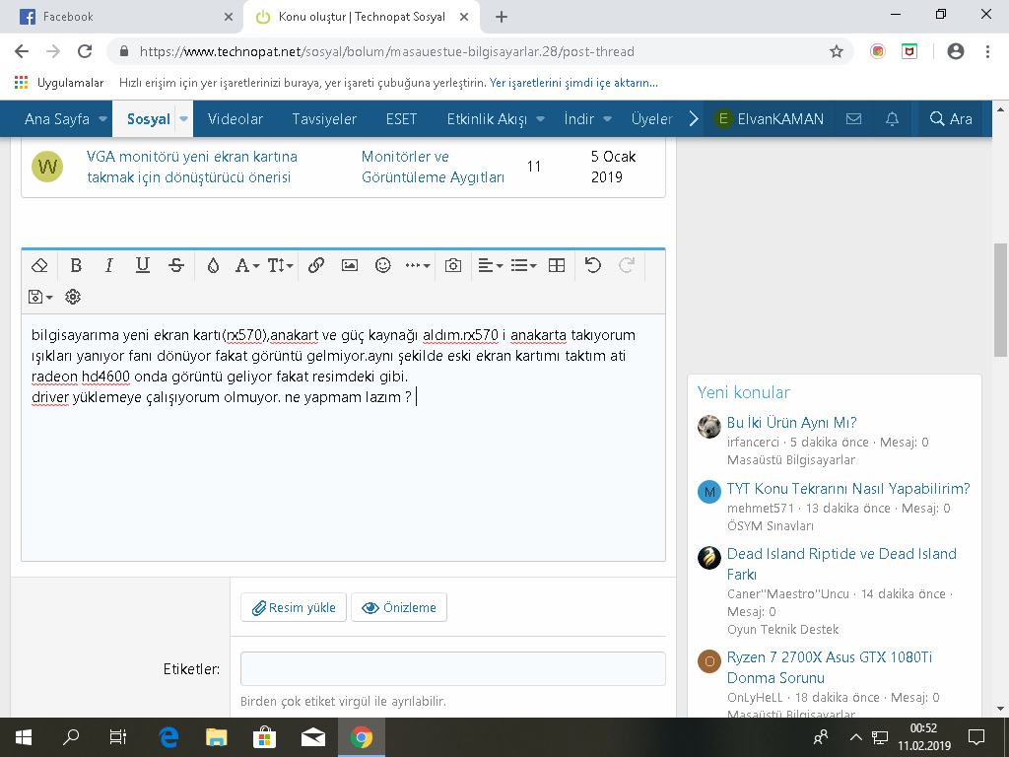1009x757 pixels.
Task: Open the ElvanKAMAN account menu
Action: (769, 119)
